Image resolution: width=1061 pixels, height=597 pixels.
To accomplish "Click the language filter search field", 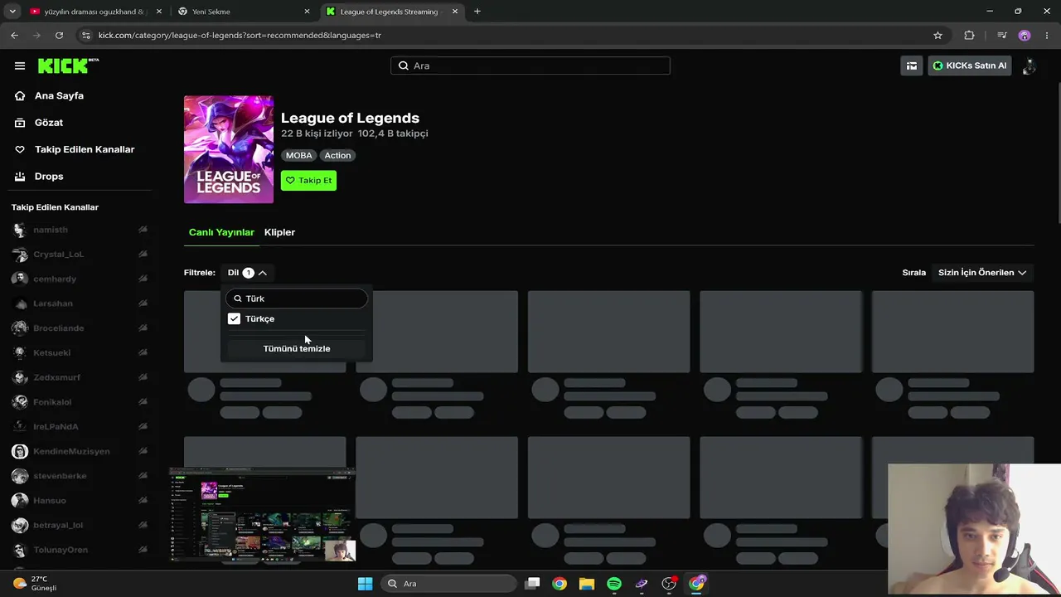I will click(297, 298).
